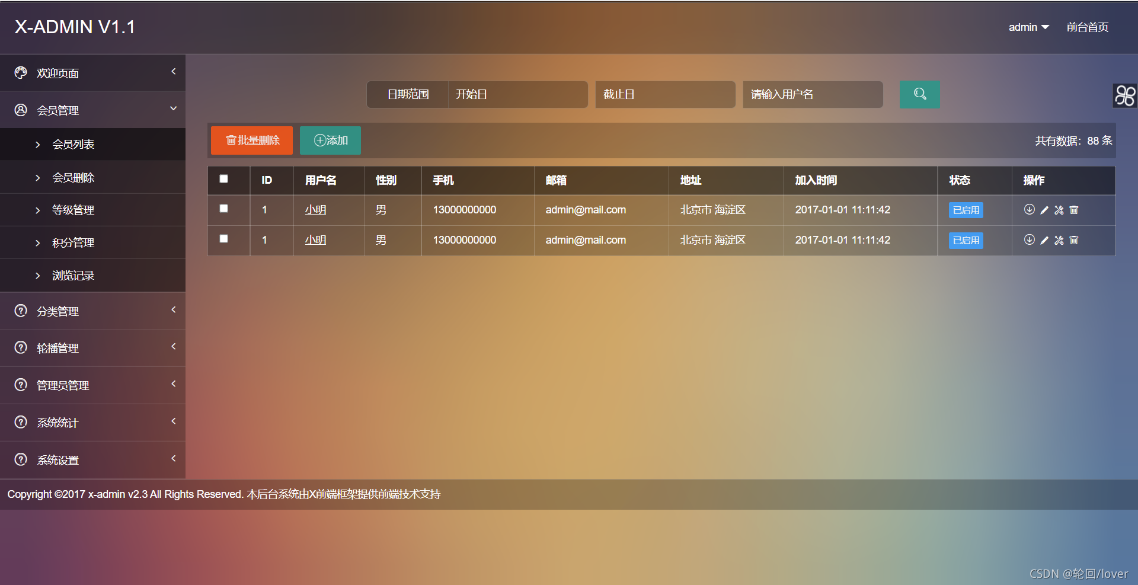The image size is (1138, 585).
Task: Open the admin user dropdown
Action: [x=1028, y=27]
